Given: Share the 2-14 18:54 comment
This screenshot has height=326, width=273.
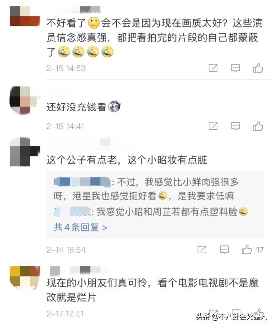Looking at the screenshot, I should (202, 249).
